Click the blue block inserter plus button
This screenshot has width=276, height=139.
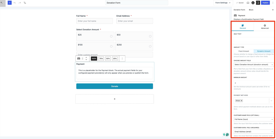(x=9, y=3)
